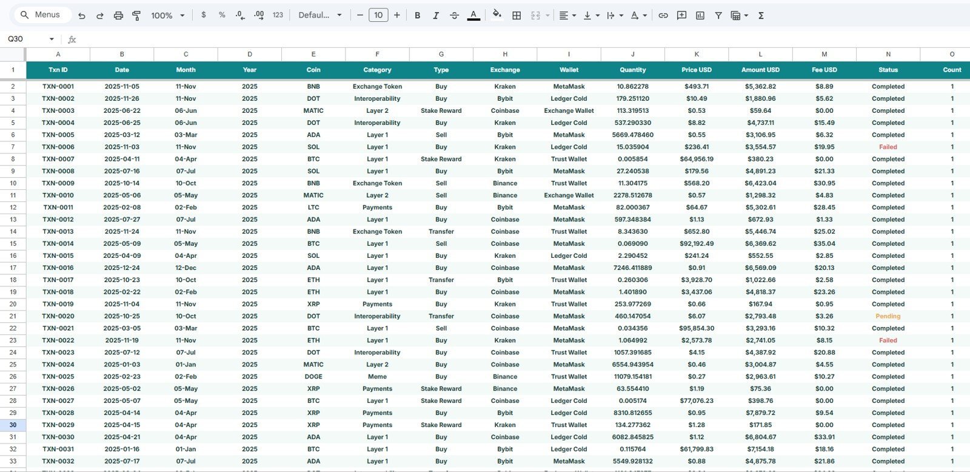Click the Create a filter funnel icon
The image size is (970, 472).
coord(718,15)
